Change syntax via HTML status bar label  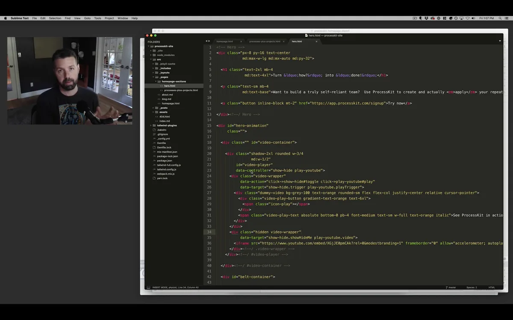tap(492, 288)
